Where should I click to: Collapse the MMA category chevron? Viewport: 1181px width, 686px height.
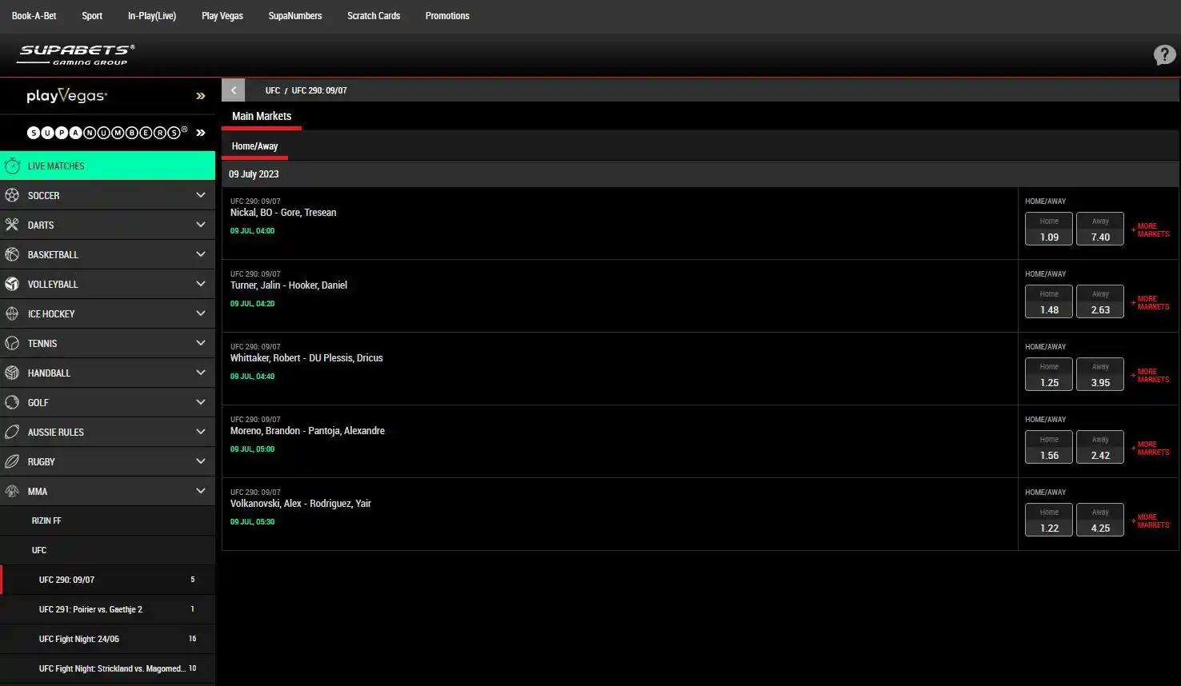coord(201,491)
